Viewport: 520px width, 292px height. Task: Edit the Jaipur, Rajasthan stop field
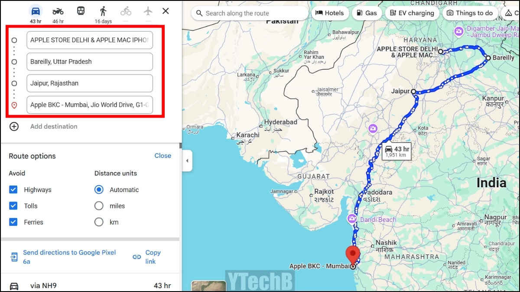(90, 83)
